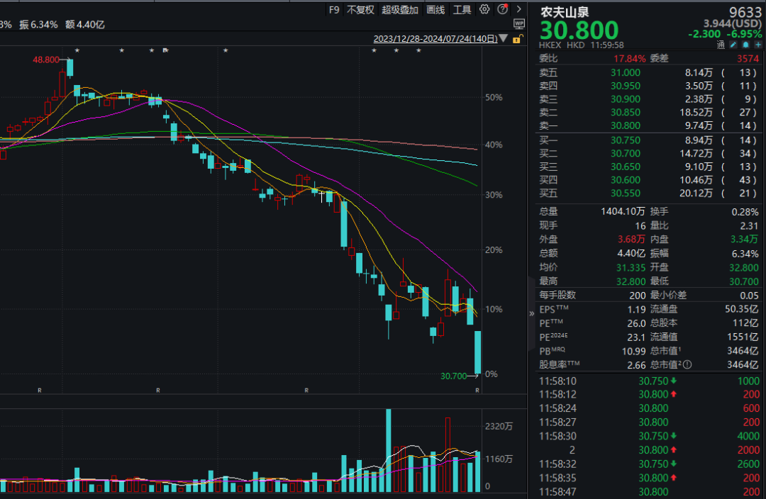Image resolution: width=766 pixels, height=499 pixels.
Task: Click the help question mark icon
Action: point(502,9)
